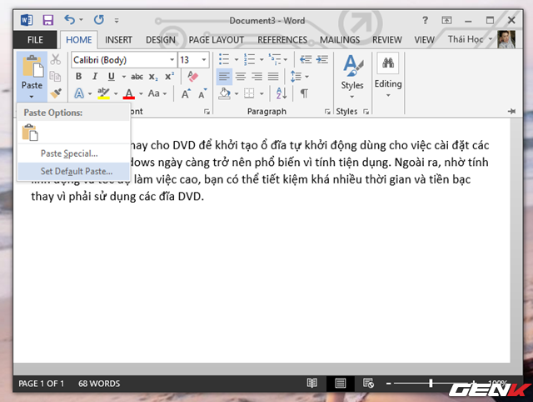Screen dimensions: 533x402
Task: Open the Styles gallery button
Action: pos(352,77)
